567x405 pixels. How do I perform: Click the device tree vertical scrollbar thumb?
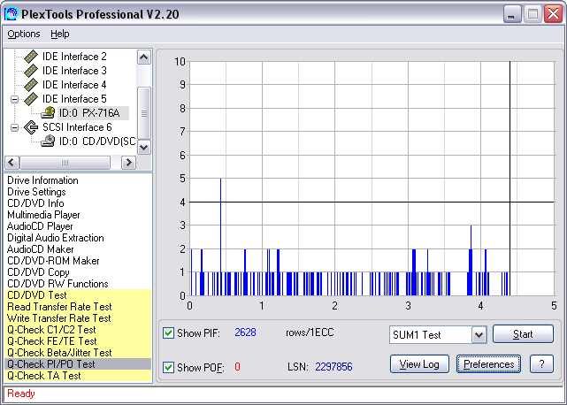[x=144, y=113]
